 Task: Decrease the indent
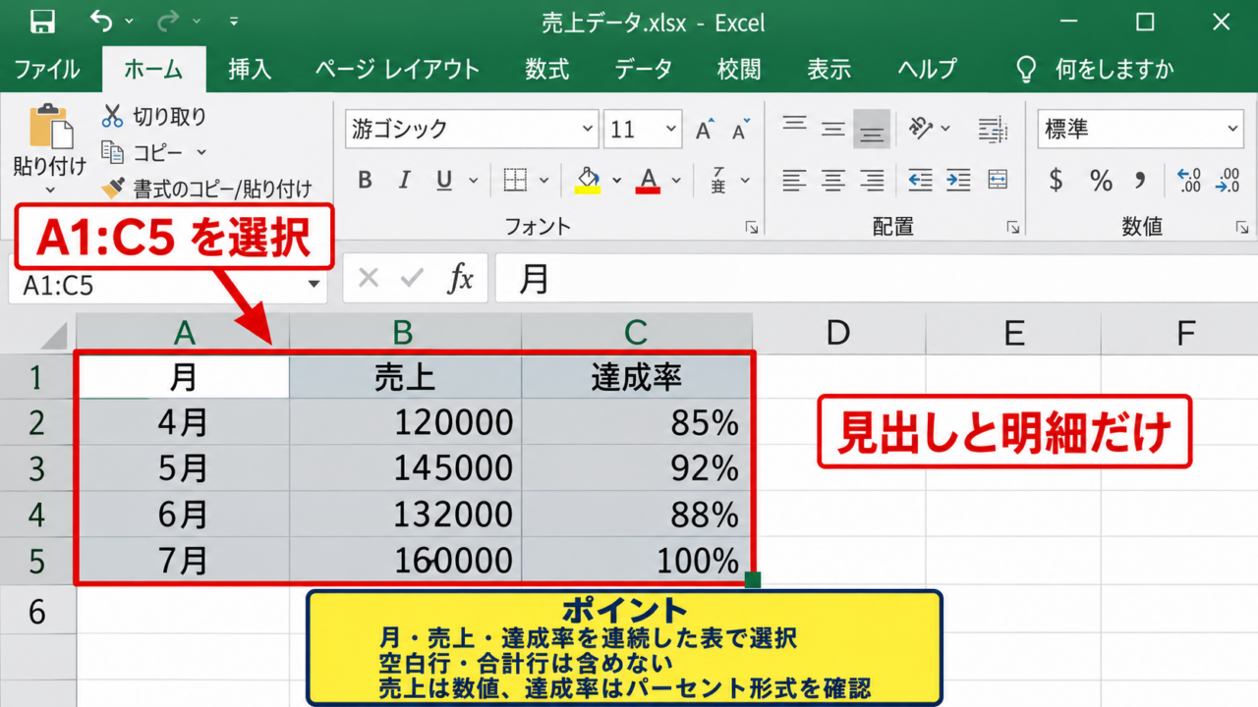pos(920,180)
